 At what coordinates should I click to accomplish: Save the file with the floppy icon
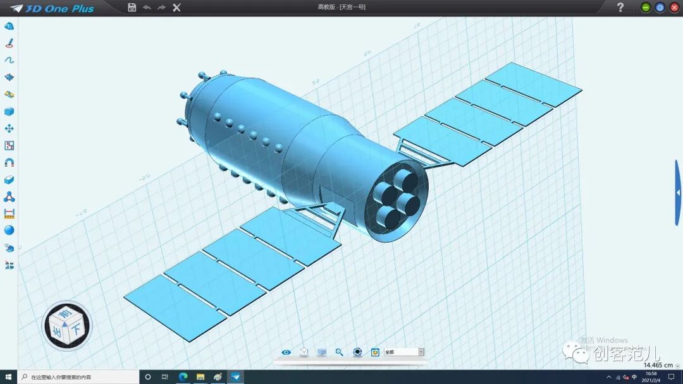click(x=132, y=8)
